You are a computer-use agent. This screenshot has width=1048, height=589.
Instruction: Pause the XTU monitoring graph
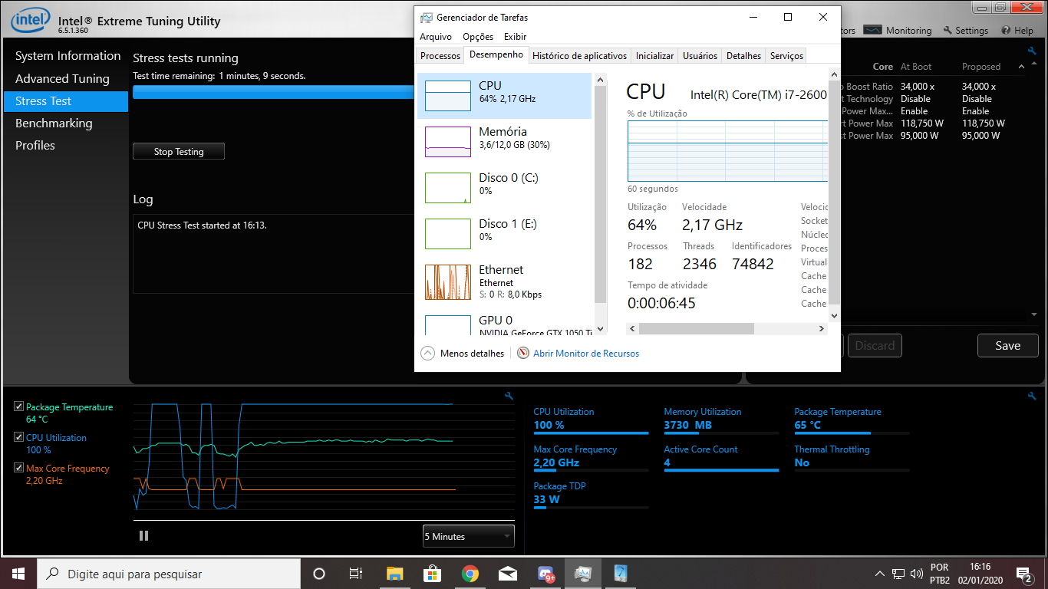coord(143,536)
